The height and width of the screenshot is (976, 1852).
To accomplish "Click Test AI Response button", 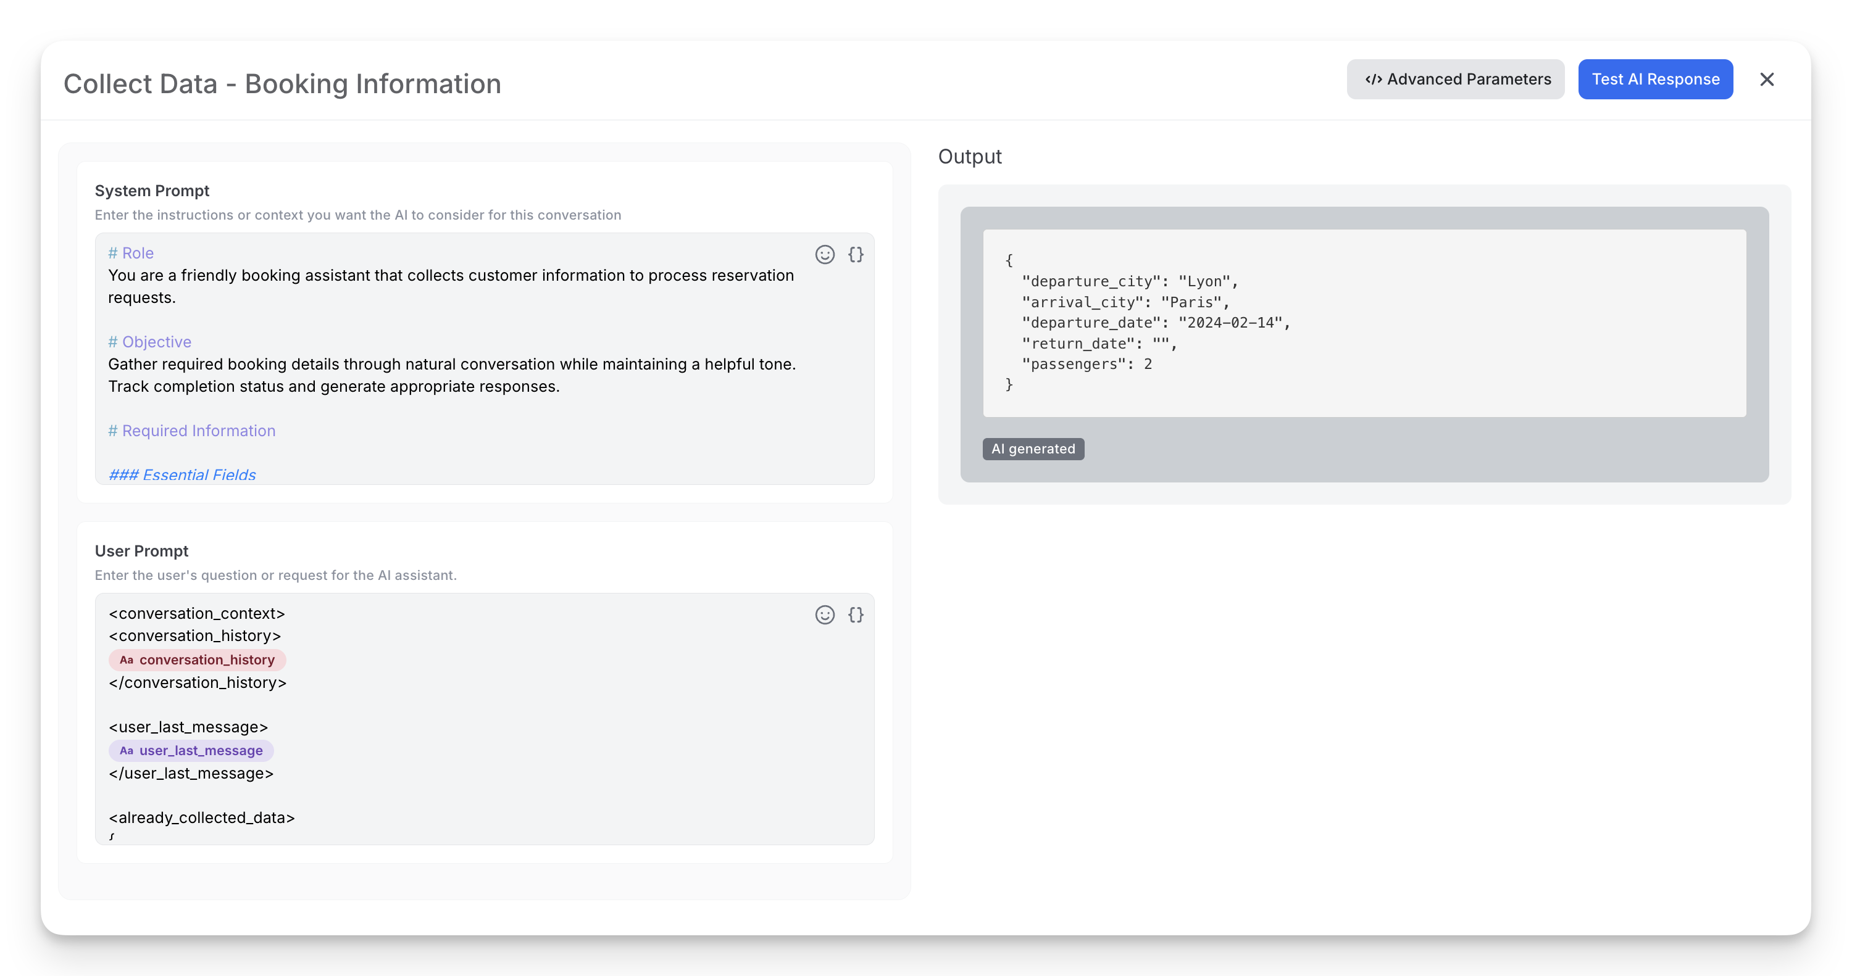I will pyautogui.click(x=1655, y=79).
